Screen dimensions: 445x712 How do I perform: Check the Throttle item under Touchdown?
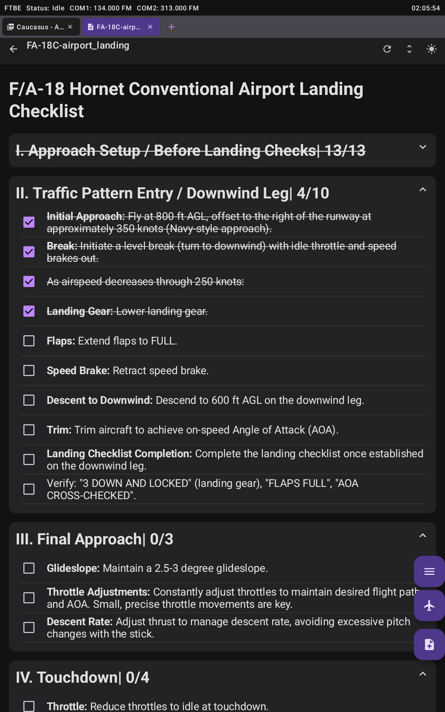[29, 706]
